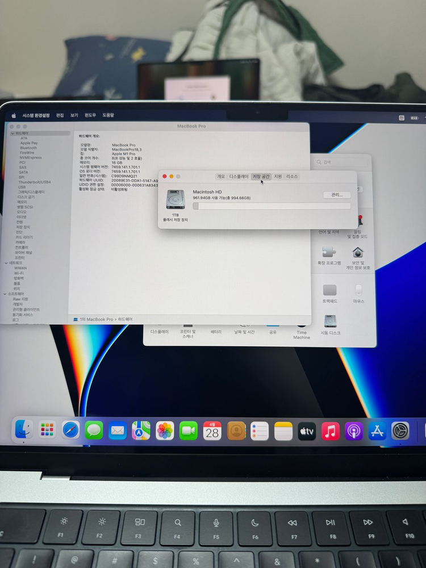Open the 도움말 menu

click(108, 115)
